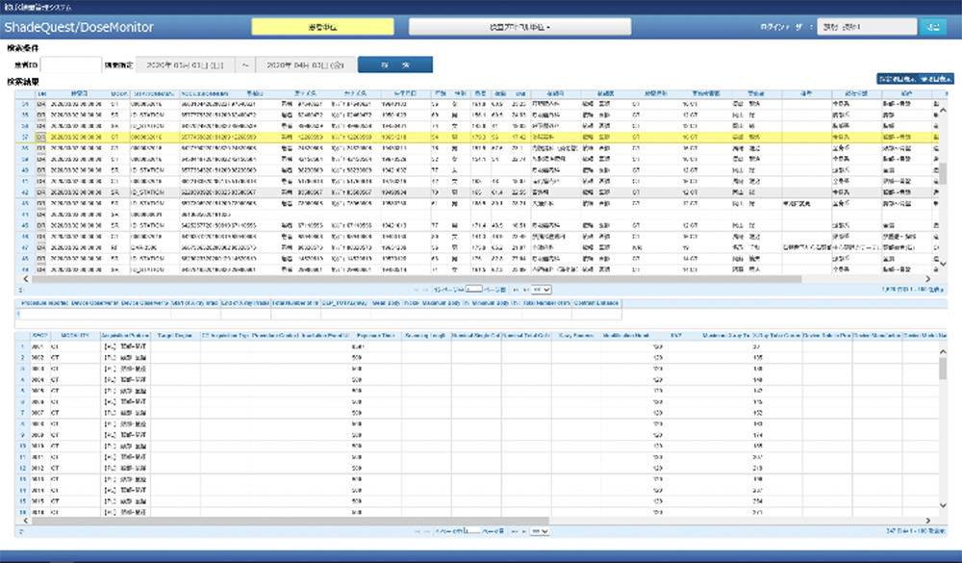Select row 12 in the bottom detail grid
The width and height of the screenshot is (962, 563).
pos(477,468)
